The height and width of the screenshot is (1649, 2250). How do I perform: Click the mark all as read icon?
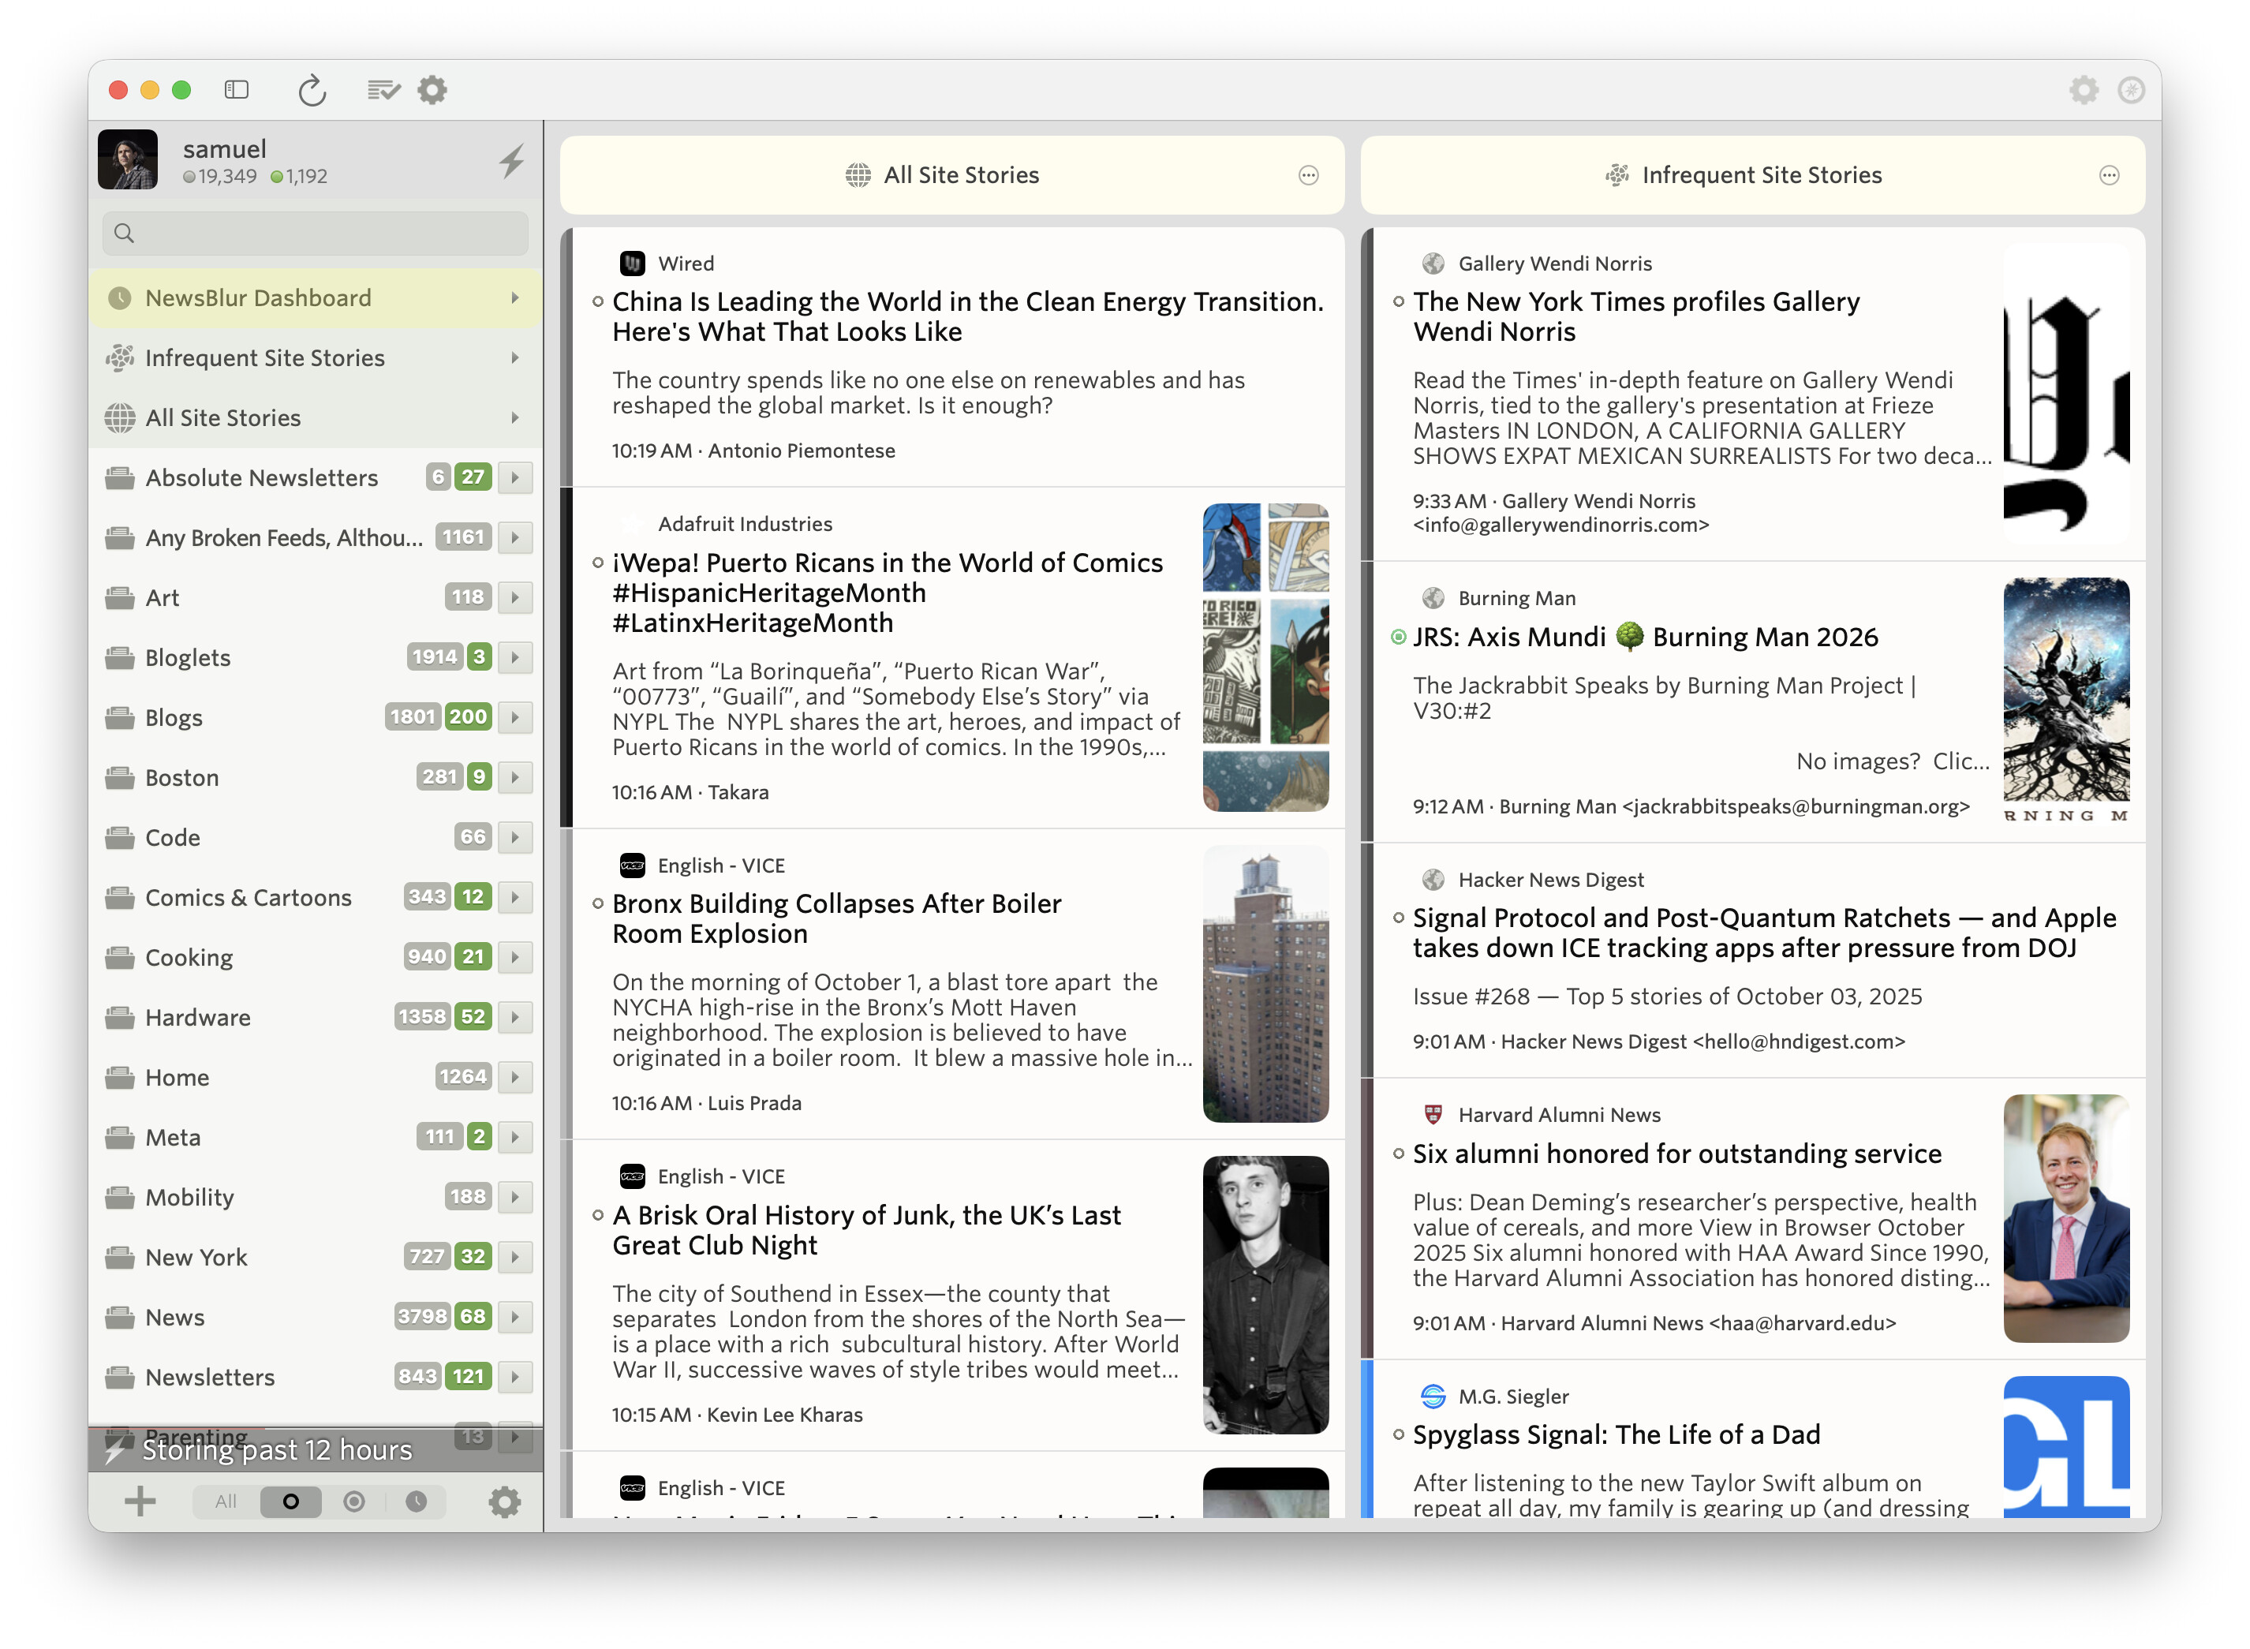(383, 90)
